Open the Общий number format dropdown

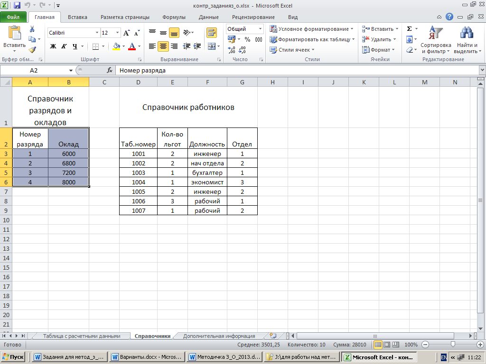261,29
